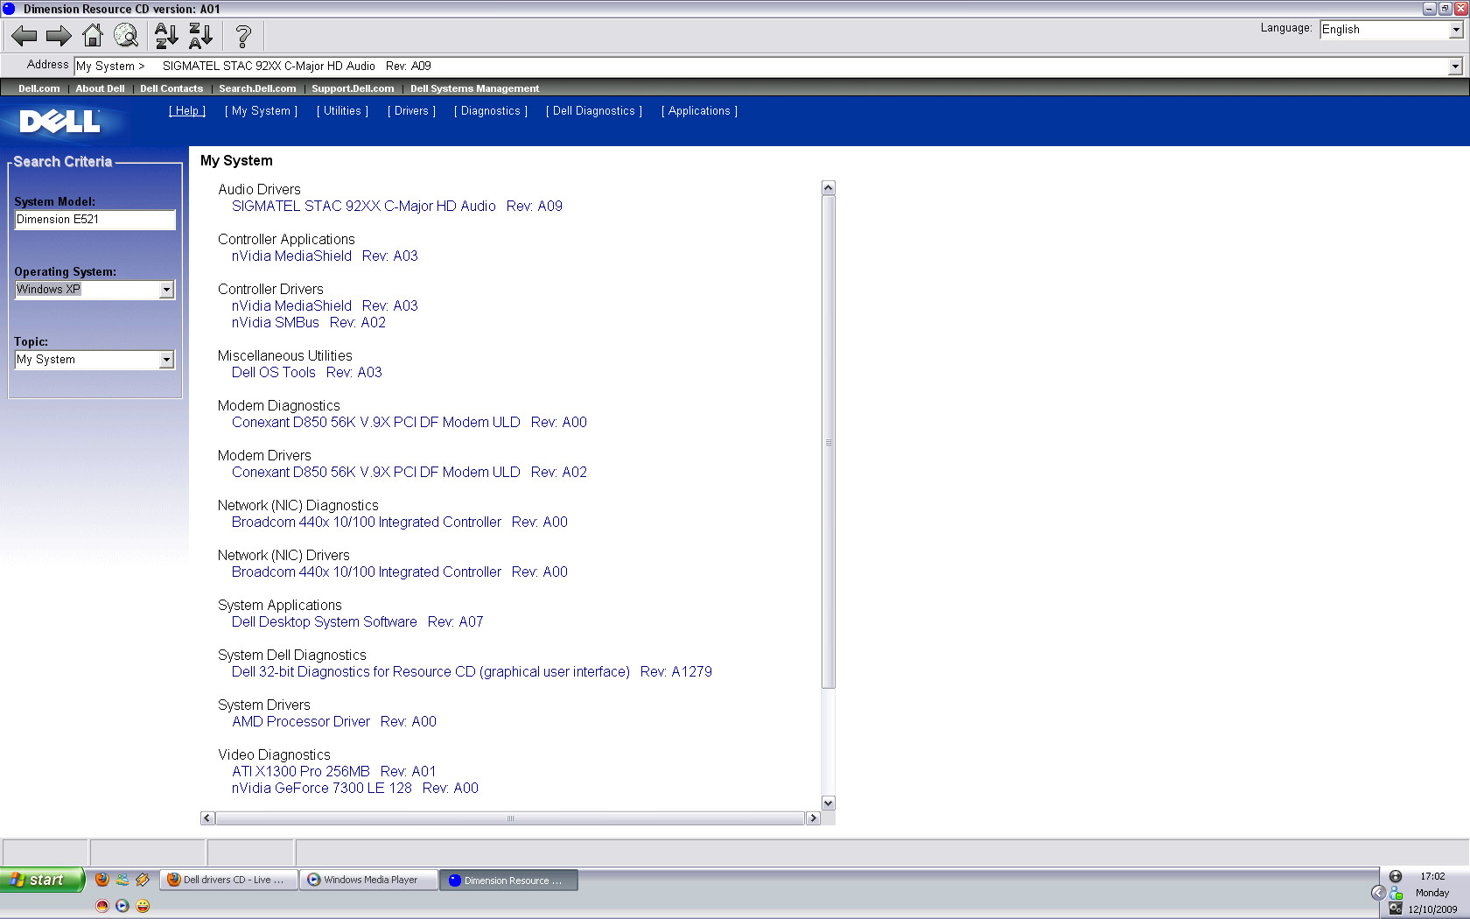1470x919 pixels.
Task: Open Conexant modem Rev A02 driver link
Action: [x=409, y=473]
